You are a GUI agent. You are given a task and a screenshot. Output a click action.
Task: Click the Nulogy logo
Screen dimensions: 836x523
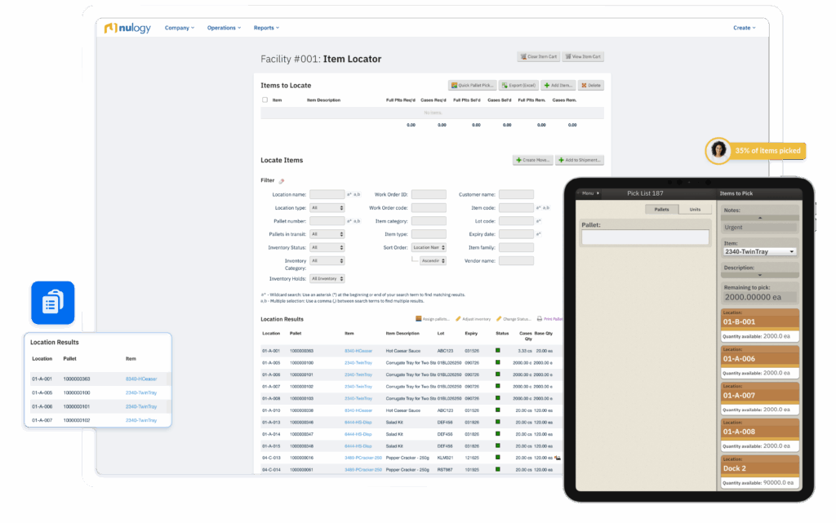tap(128, 28)
